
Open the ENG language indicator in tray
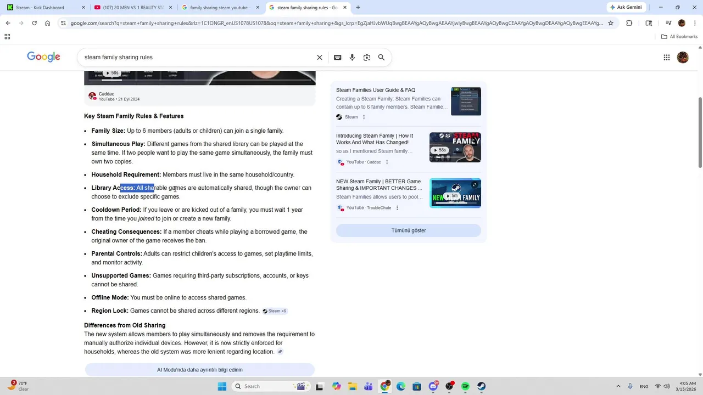pyautogui.click(x=644, y=386)
